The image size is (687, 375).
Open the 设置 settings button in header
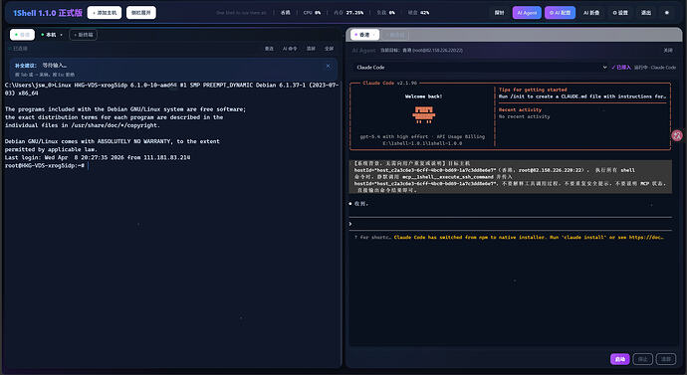click(x=620, y=13)
